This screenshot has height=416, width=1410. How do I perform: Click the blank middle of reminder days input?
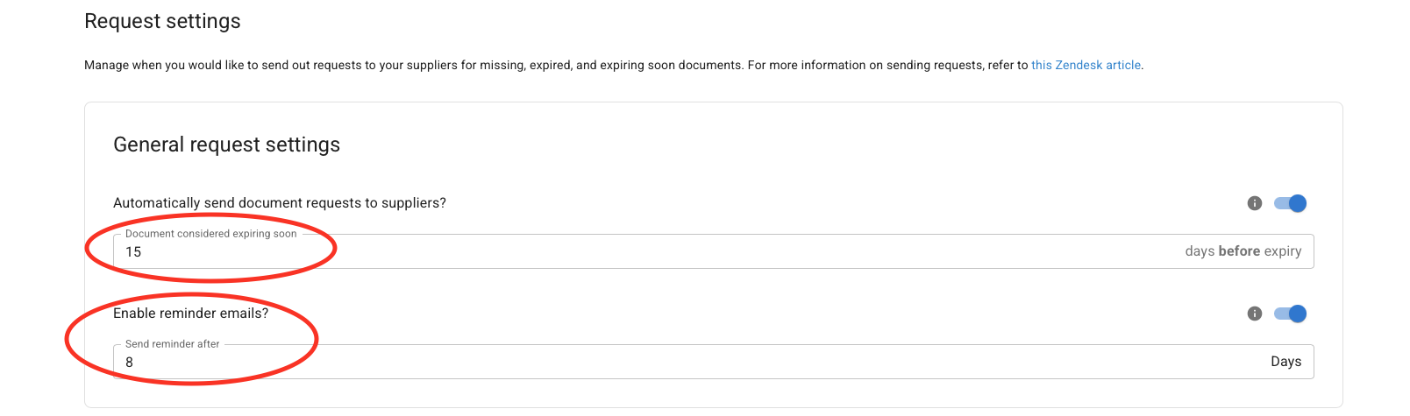click(701, 363)
